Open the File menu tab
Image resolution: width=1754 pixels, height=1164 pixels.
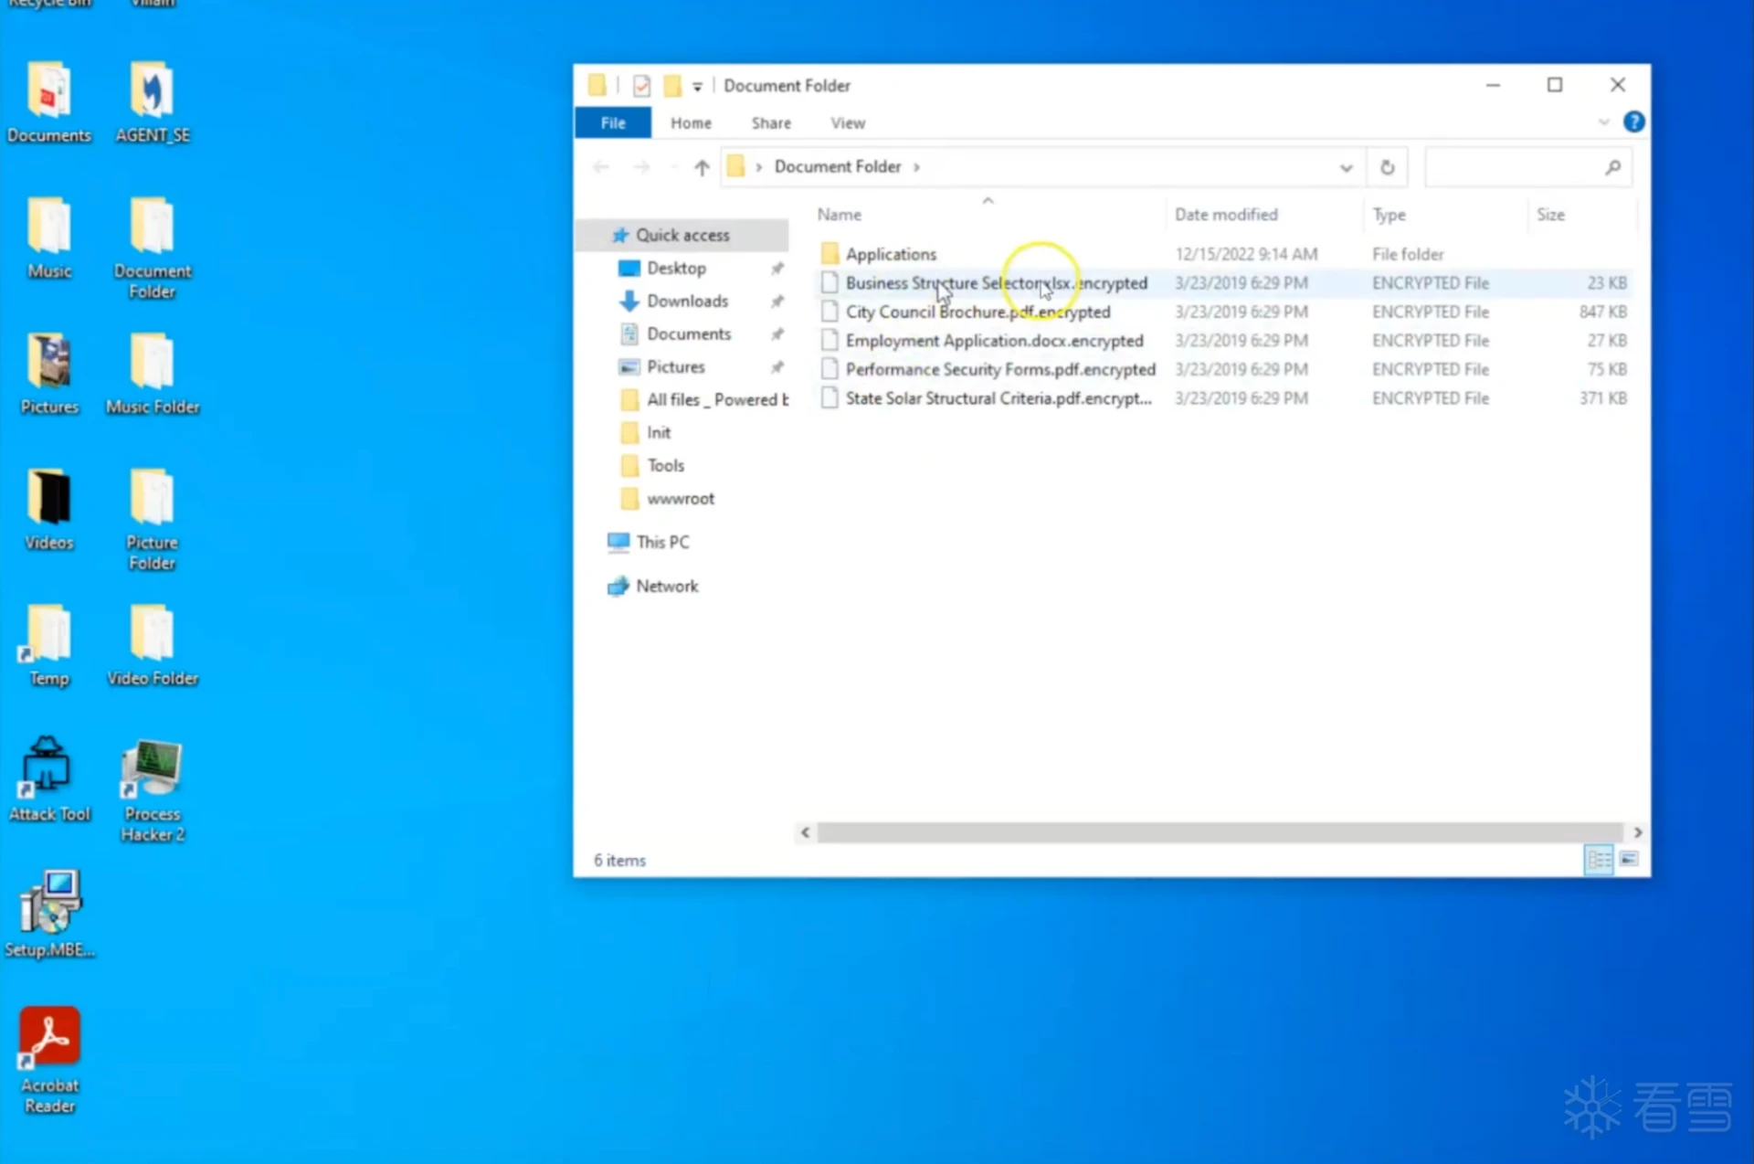tap(613, 122)
